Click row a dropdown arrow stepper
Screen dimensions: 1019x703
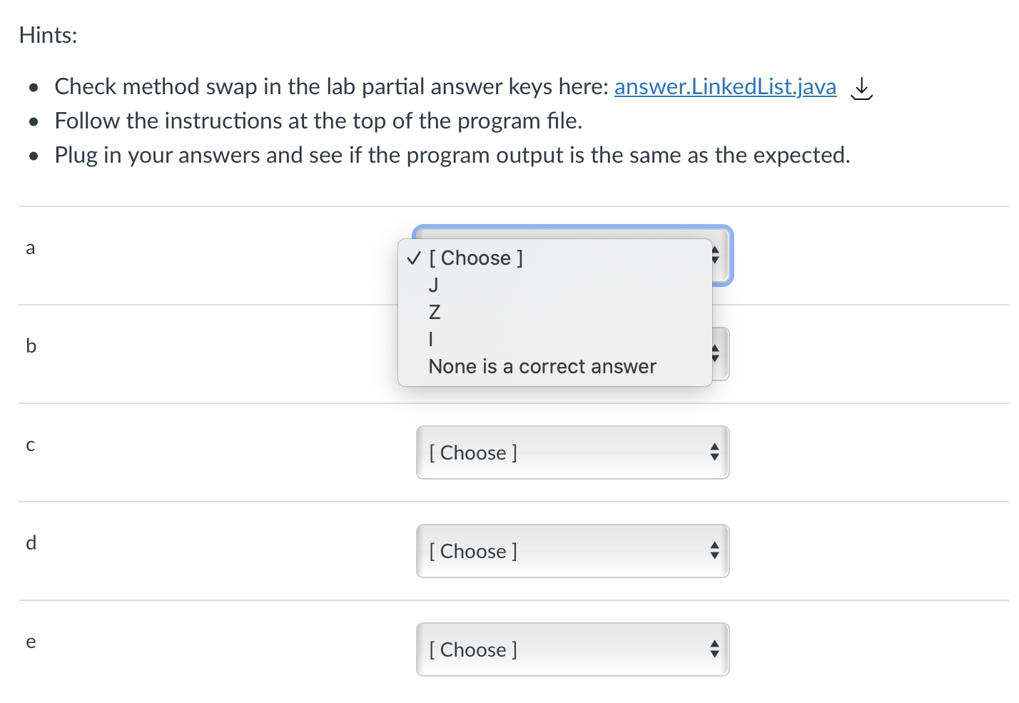coord(716,255)
